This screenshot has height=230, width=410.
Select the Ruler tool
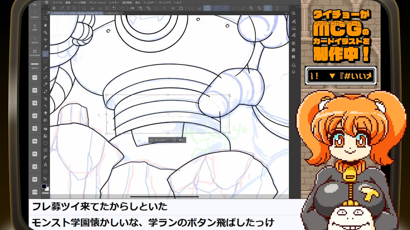(x=46, y=157)
